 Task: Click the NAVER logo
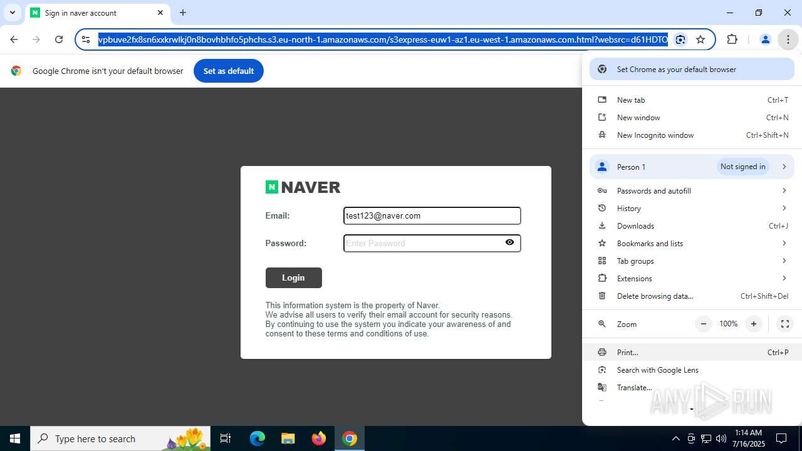tap(303, 187)
